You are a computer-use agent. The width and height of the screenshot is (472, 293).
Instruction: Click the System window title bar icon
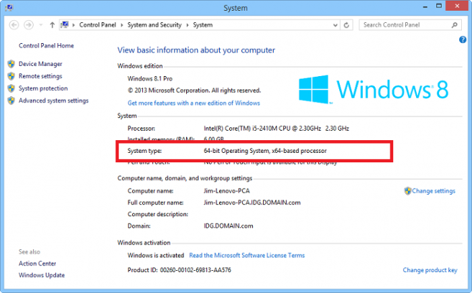tap(9, 7)
